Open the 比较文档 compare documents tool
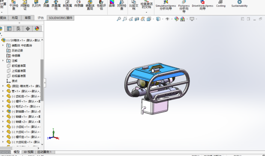This screenshot has width=265, height=156. [134, 5]
